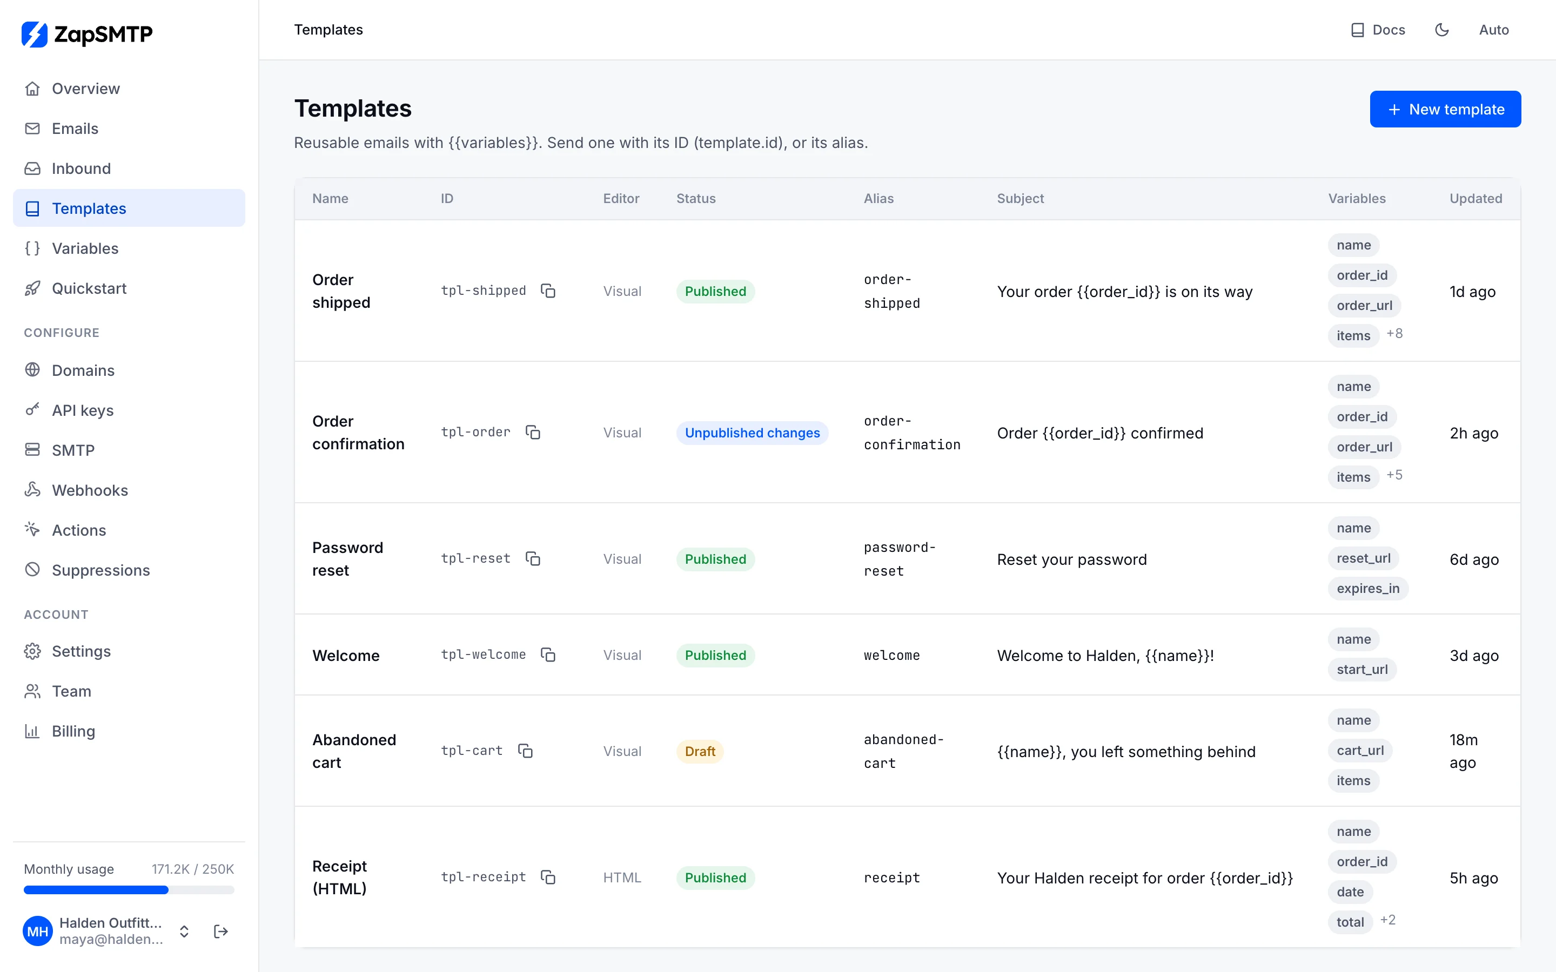Screen dimensions: 1556x972
Task: Click the abandoned-cart alias
Action: pyautogui.click(x=903, y=751)
